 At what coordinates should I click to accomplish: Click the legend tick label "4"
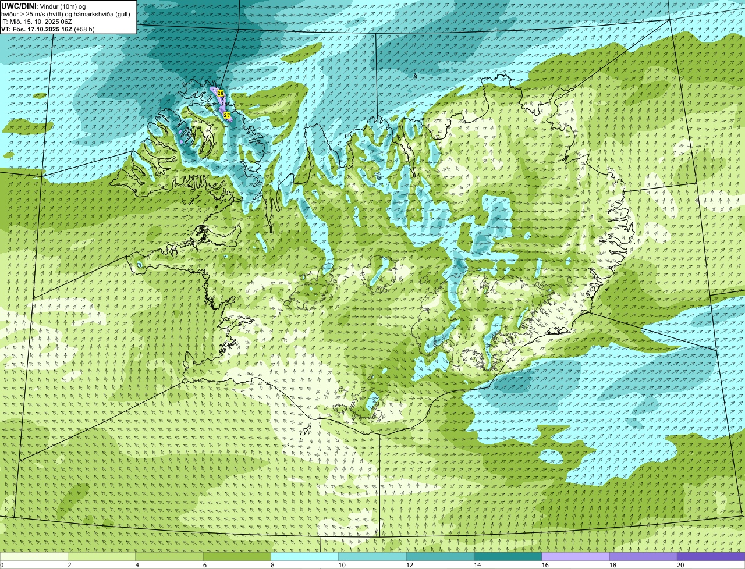[x=137, y=565]
